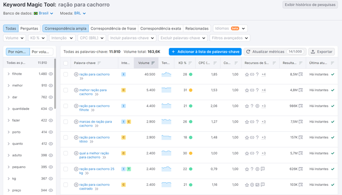Open the CPC (BRL) filter dropdown

pos(92,38)
